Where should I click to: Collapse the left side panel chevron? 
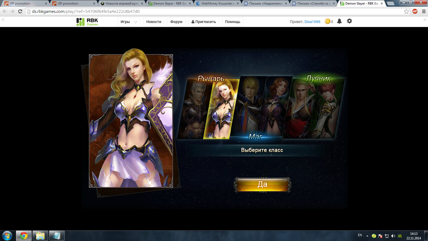(x=3, y=20)
